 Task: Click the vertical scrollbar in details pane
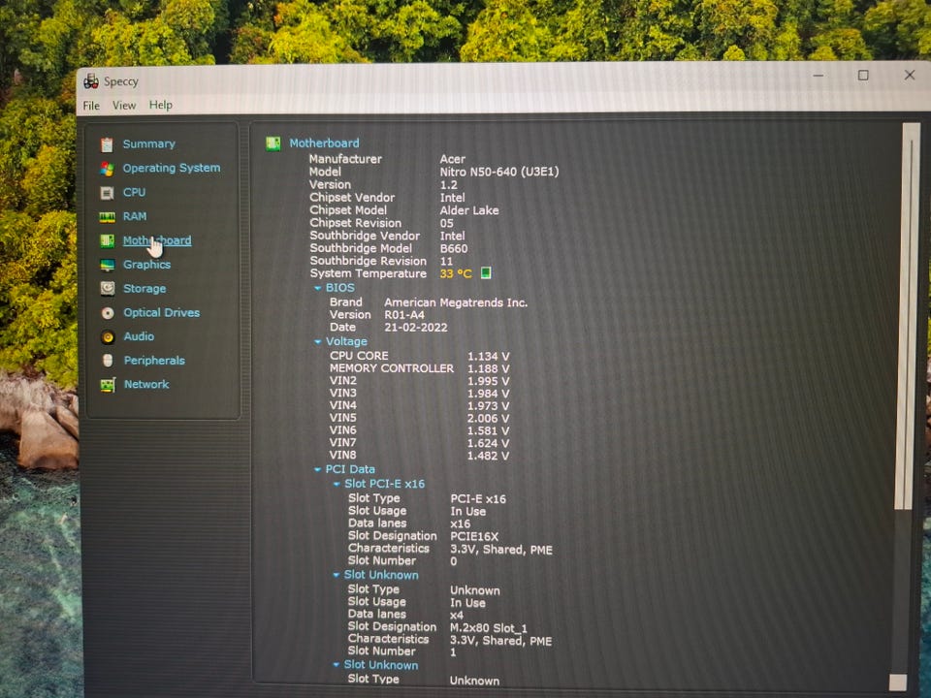pos(910,320)
